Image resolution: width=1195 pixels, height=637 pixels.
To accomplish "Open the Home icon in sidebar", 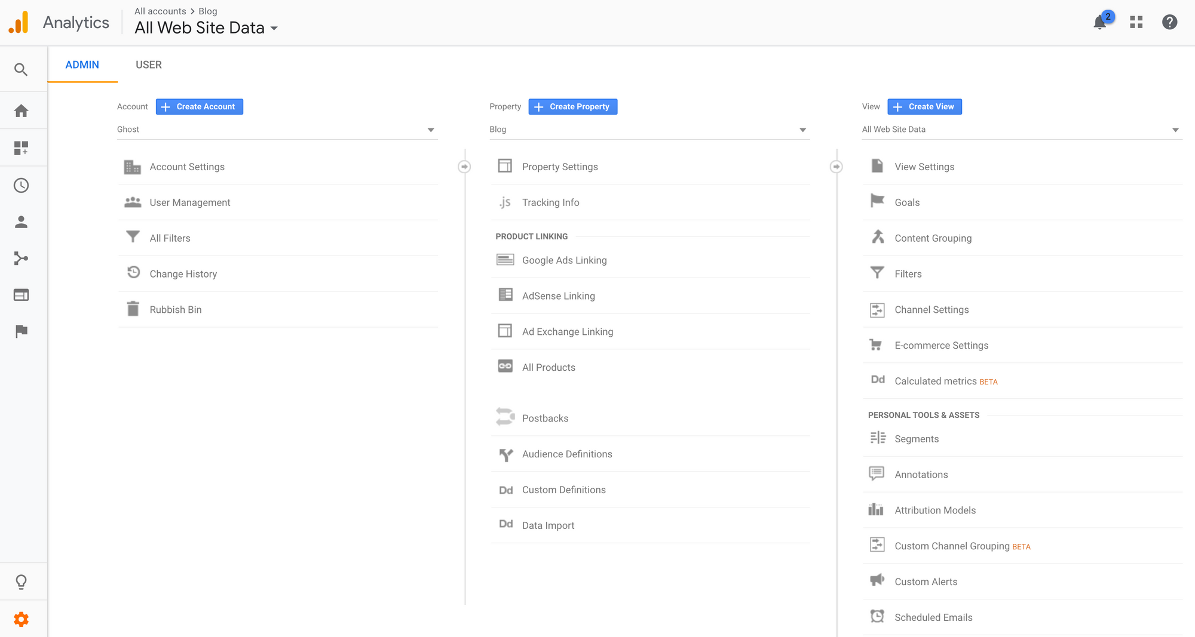I will [22, 111].
